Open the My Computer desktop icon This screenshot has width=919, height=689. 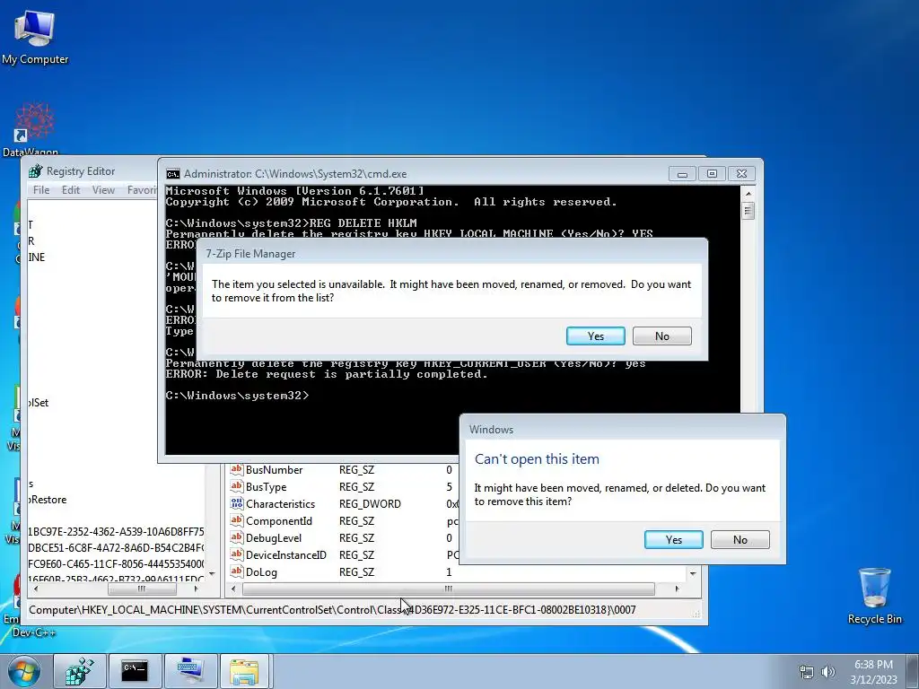tap(35, 36)
